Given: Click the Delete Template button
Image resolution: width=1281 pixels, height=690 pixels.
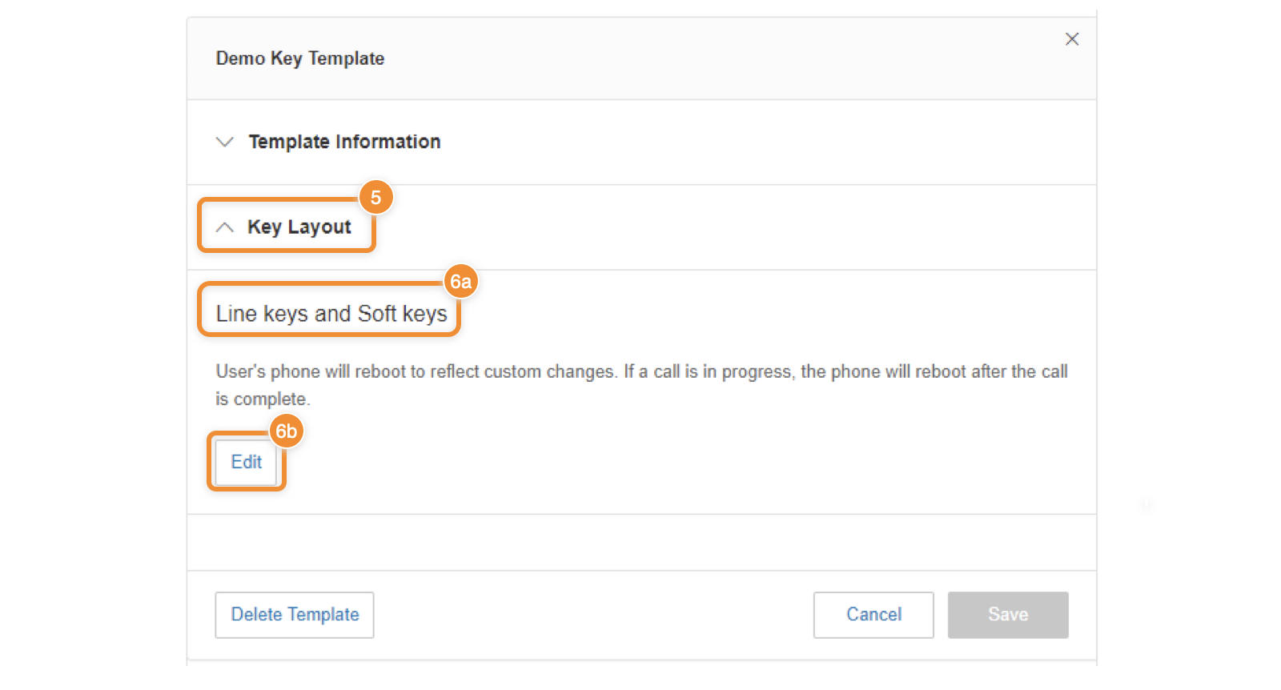Looking at the screenshot, I should tap(295, 615).
